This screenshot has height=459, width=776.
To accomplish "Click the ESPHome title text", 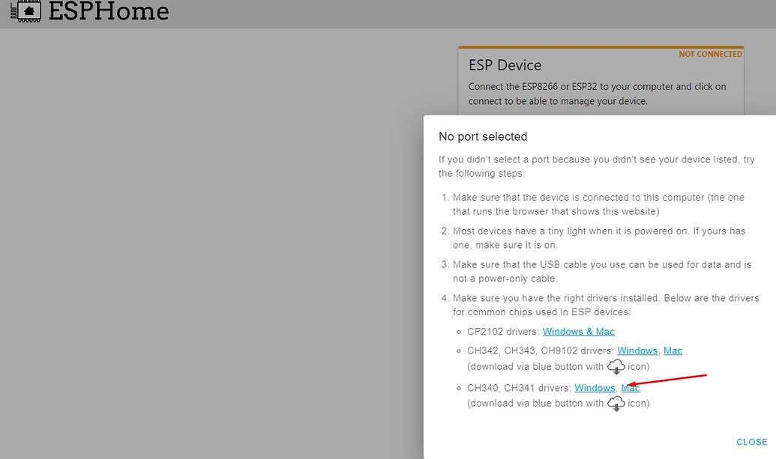I will (109, 11).
